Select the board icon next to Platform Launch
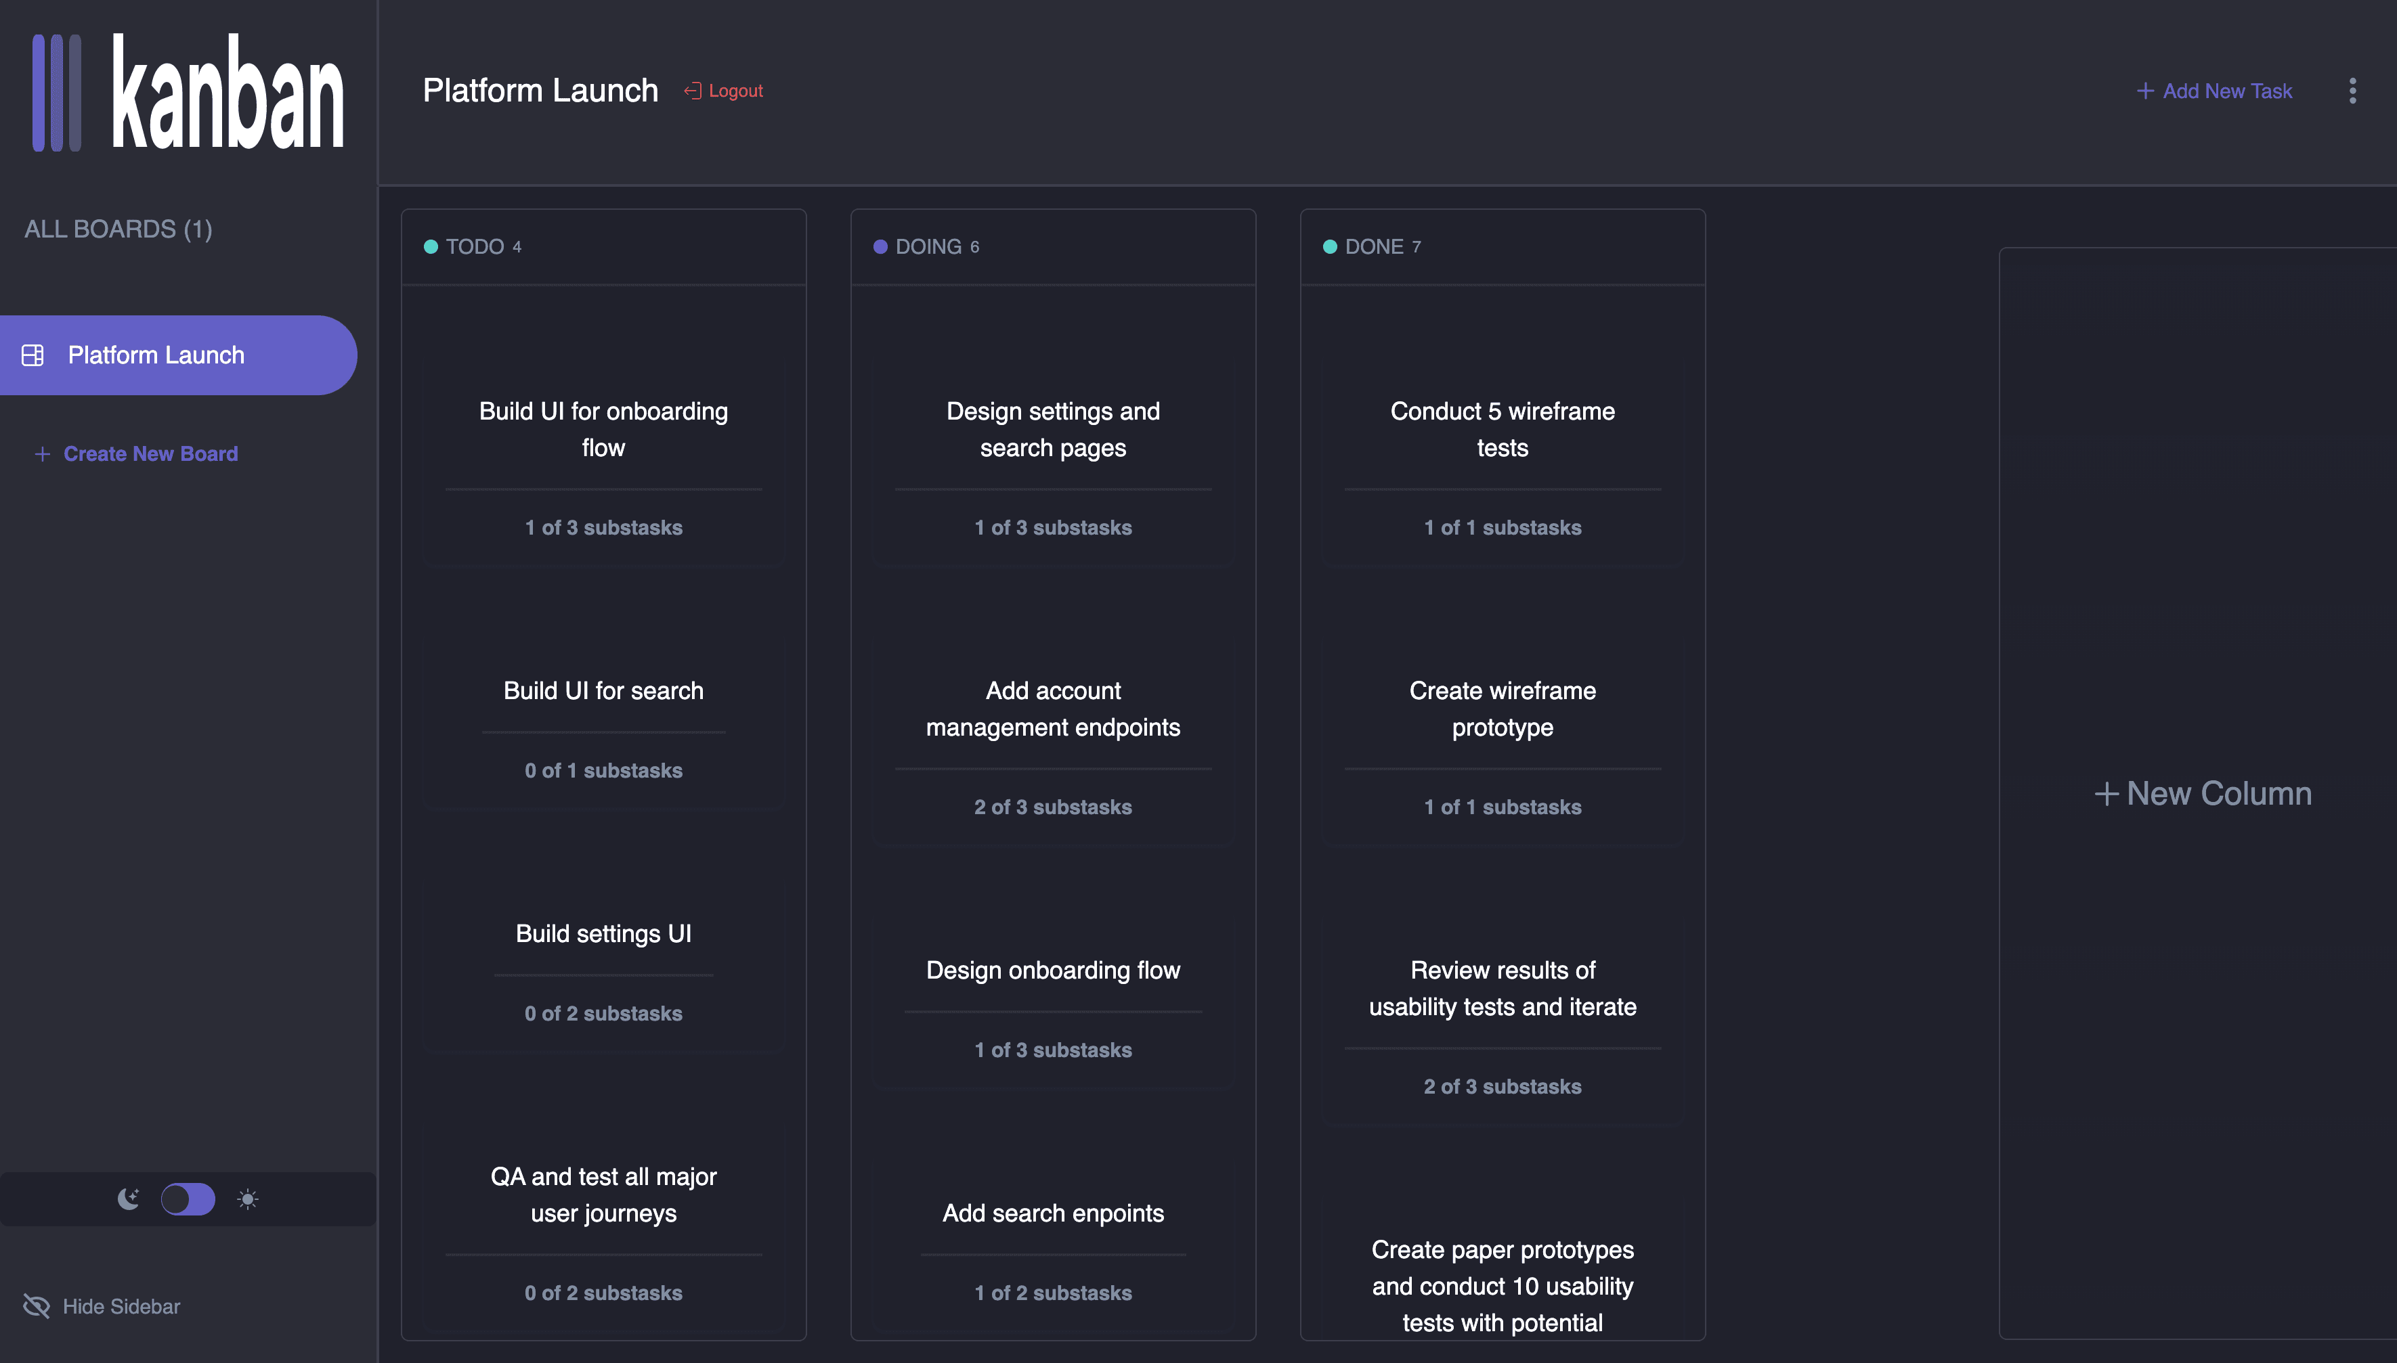This screenshot has width=2397, height=1363. 34,355
